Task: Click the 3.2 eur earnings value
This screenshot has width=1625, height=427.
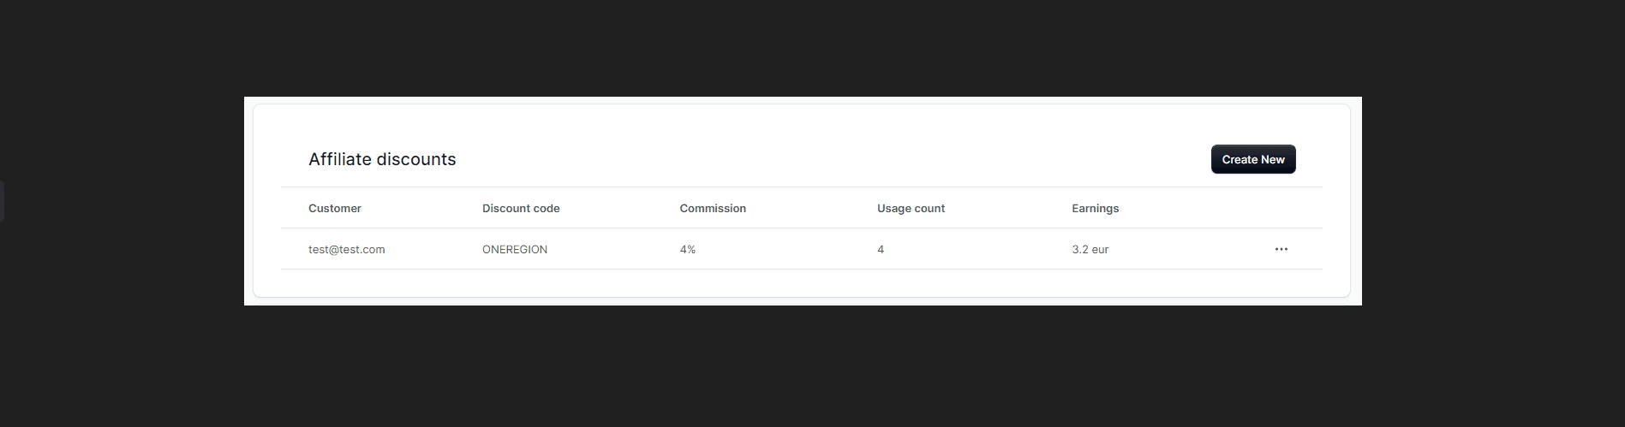Action: [1090, 249]
